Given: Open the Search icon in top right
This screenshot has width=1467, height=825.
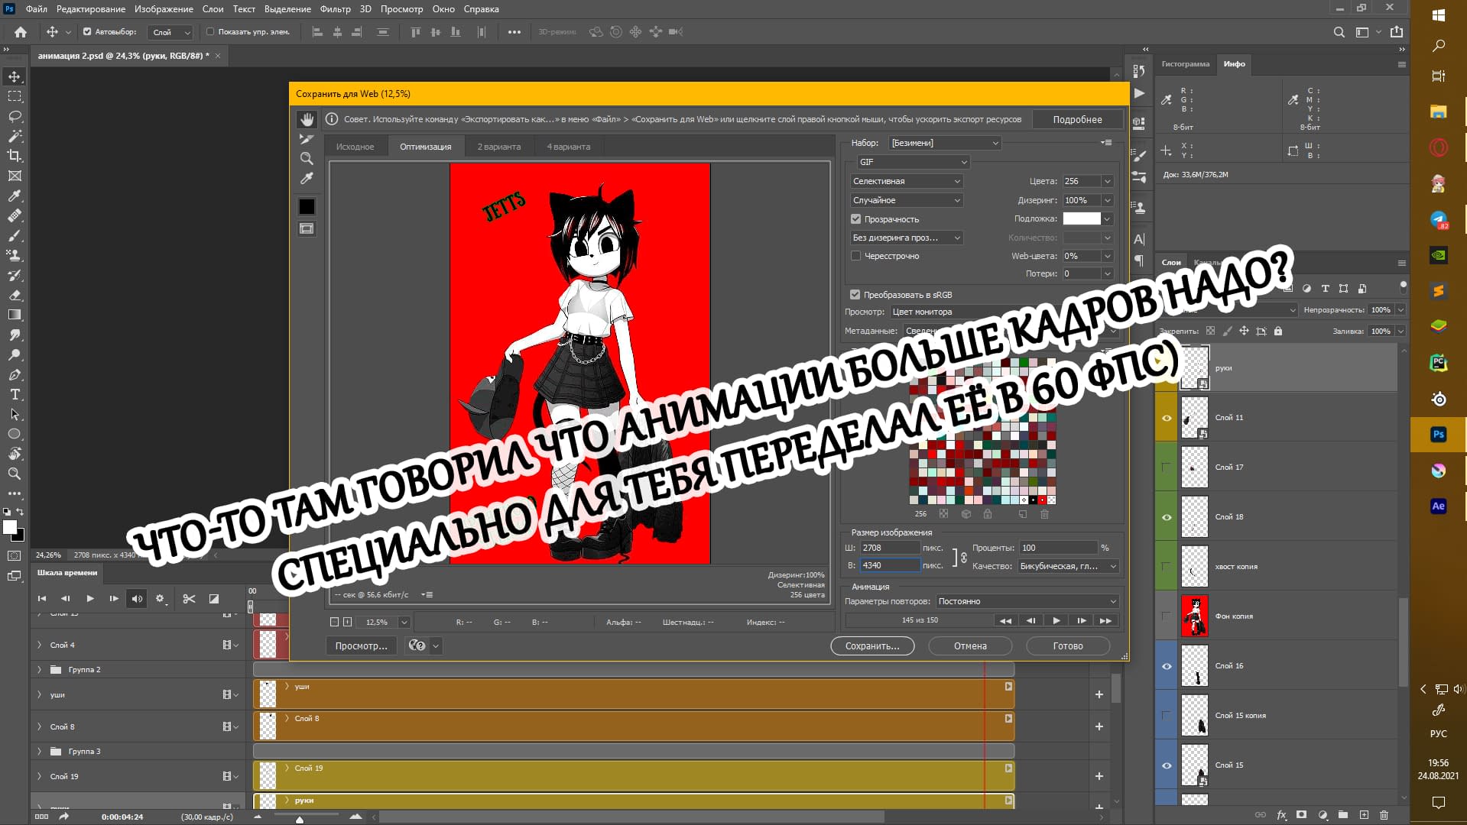Looking at the screenshot, I should 1339,32.
